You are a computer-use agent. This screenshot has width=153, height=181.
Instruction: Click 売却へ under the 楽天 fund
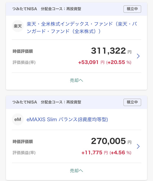point(76,80)
